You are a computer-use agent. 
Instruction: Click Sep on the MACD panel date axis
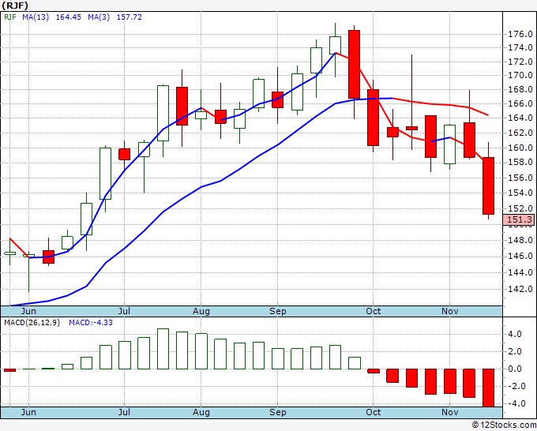tap(277, 412)
